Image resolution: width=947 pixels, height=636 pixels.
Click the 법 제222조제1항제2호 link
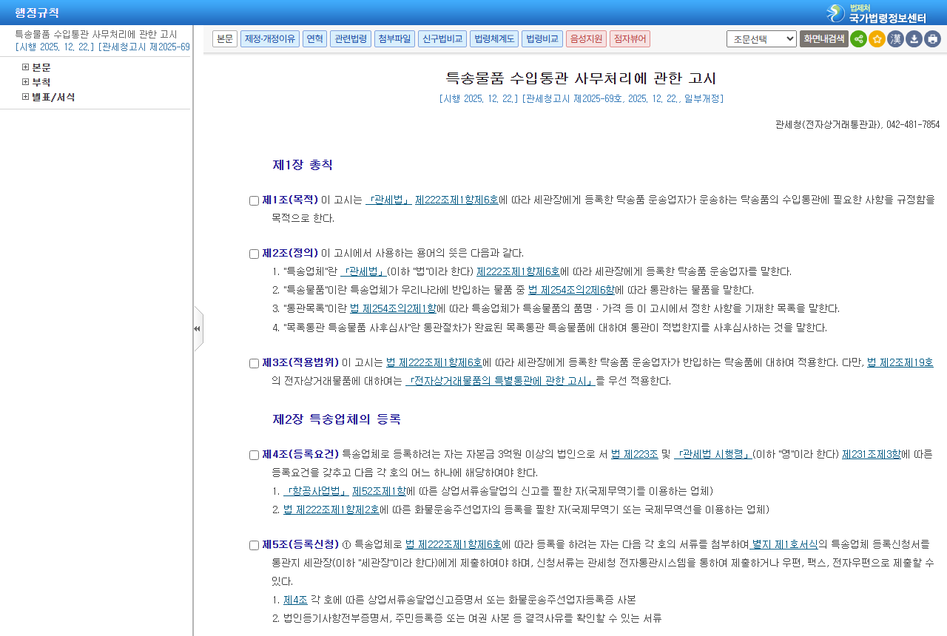coord(331,510)
